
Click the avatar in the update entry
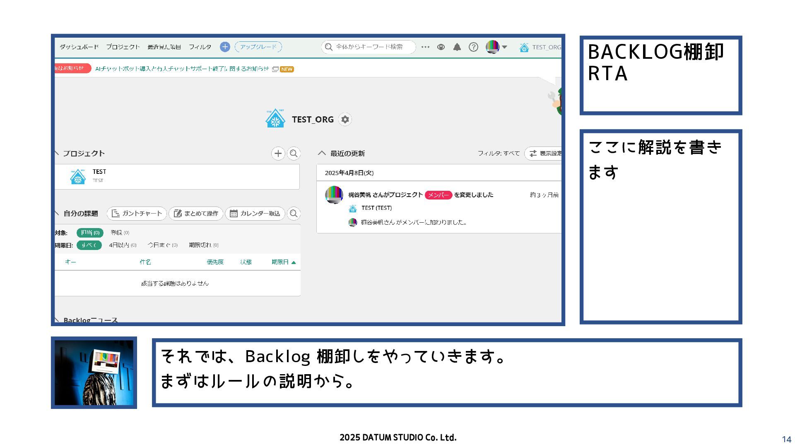[334, 195]
